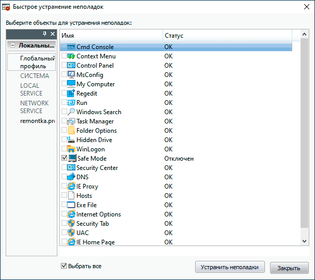Click the MsConfig monitor icon
This screenshot has height=280, width=315.
tap(71, 74)
